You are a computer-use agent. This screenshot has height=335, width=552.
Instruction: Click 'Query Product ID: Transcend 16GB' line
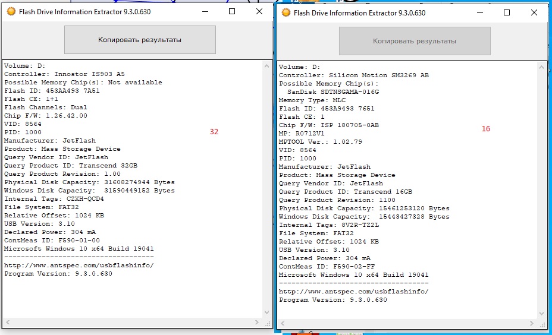[x=346, y=192]
